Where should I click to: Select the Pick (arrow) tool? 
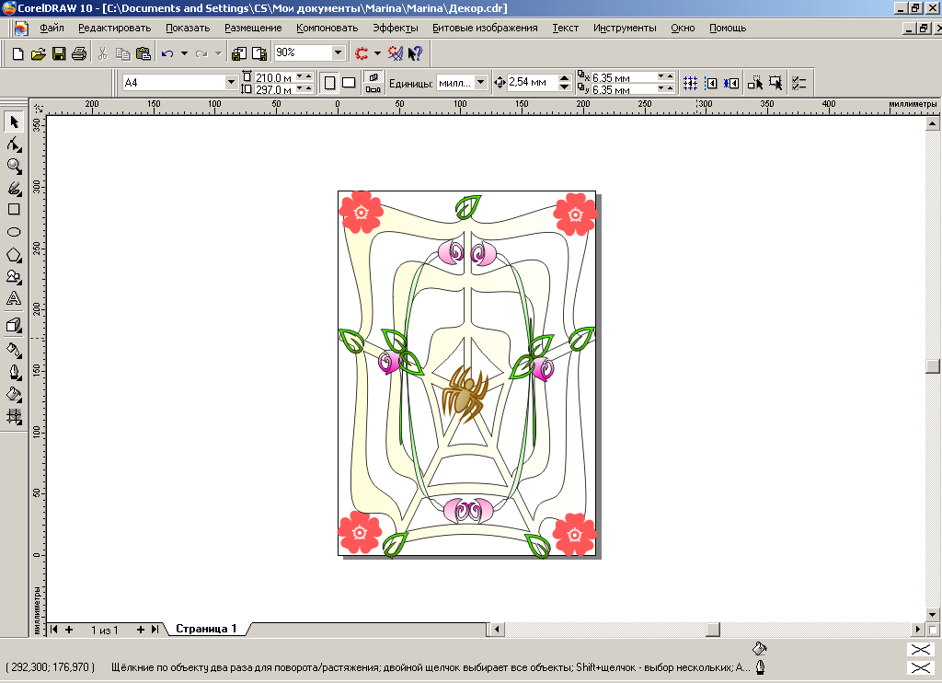pyautogui.click(x=14, y=122)
